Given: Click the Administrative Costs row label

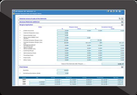Looking at the screenshot, I should click(x=30, y=53).
